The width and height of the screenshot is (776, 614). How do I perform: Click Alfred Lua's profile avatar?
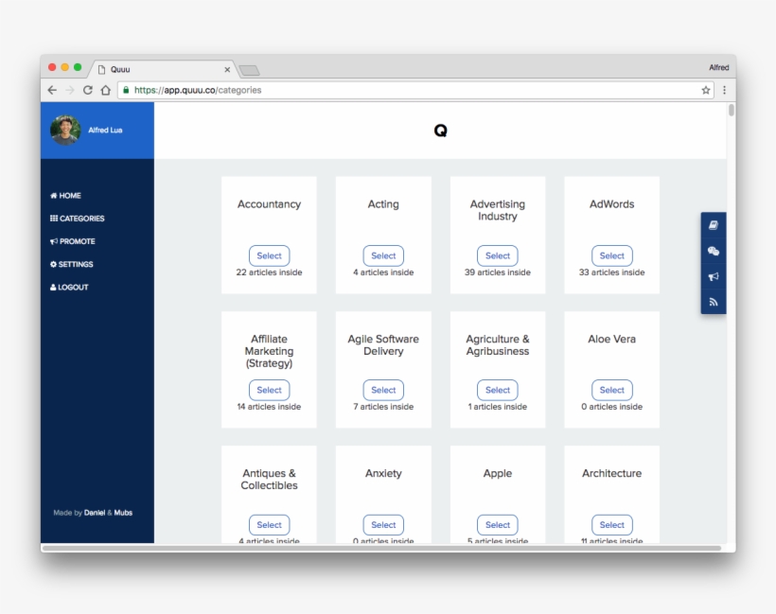coord(65,131)
